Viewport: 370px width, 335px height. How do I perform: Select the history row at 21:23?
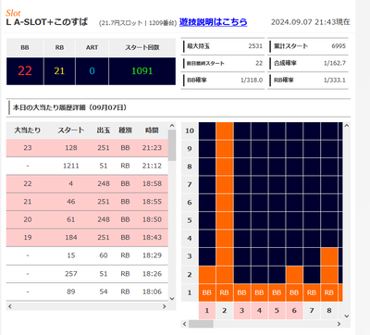tap(87, 148)
